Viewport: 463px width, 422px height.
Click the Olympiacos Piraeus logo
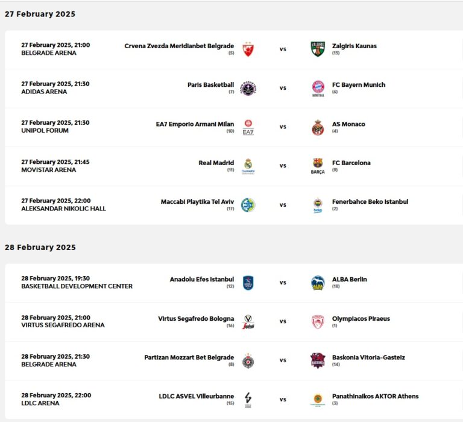point(318,321)
